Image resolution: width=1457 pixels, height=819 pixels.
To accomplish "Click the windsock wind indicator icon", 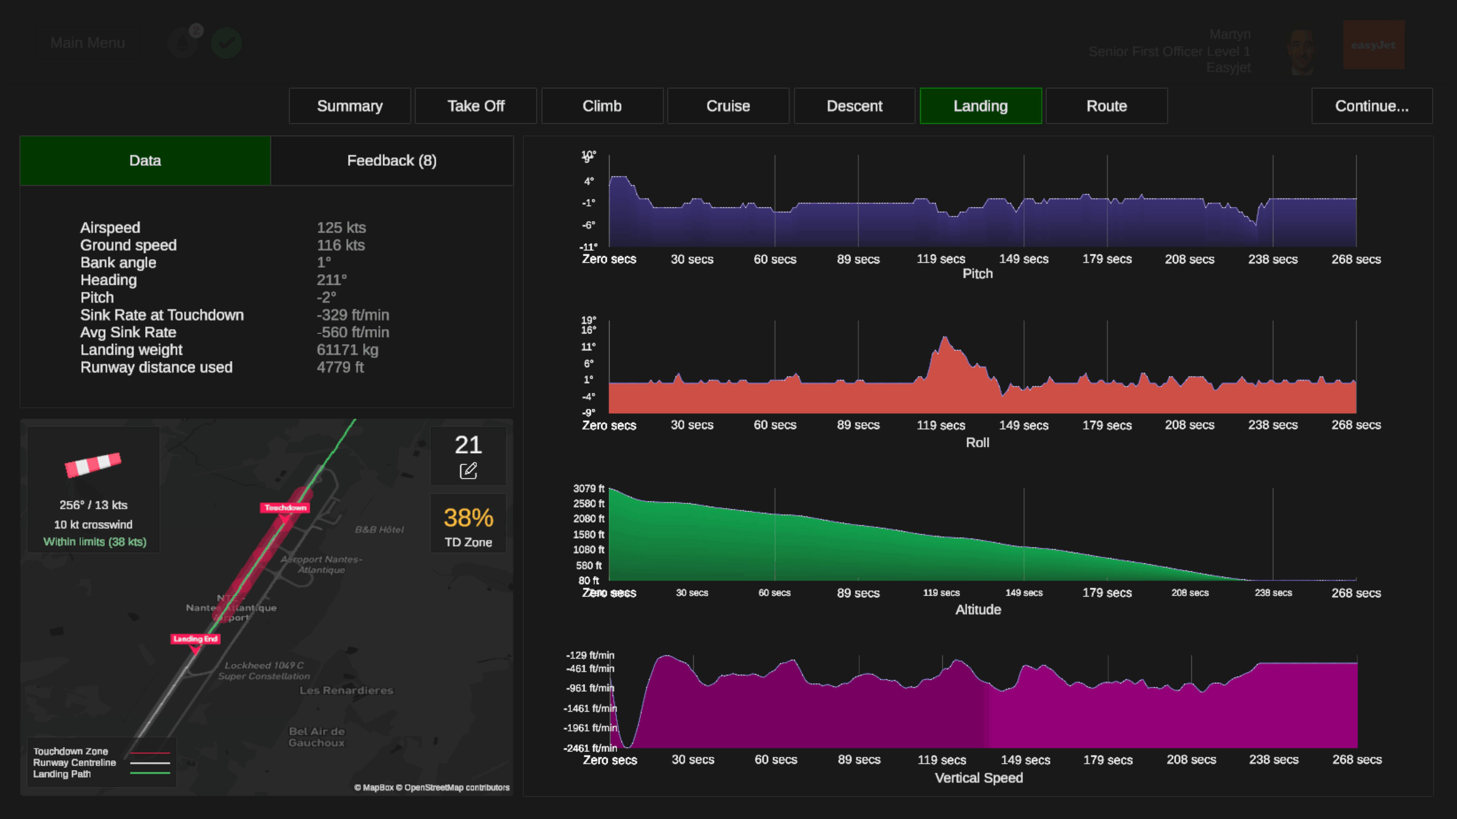I will click(93, 464).
